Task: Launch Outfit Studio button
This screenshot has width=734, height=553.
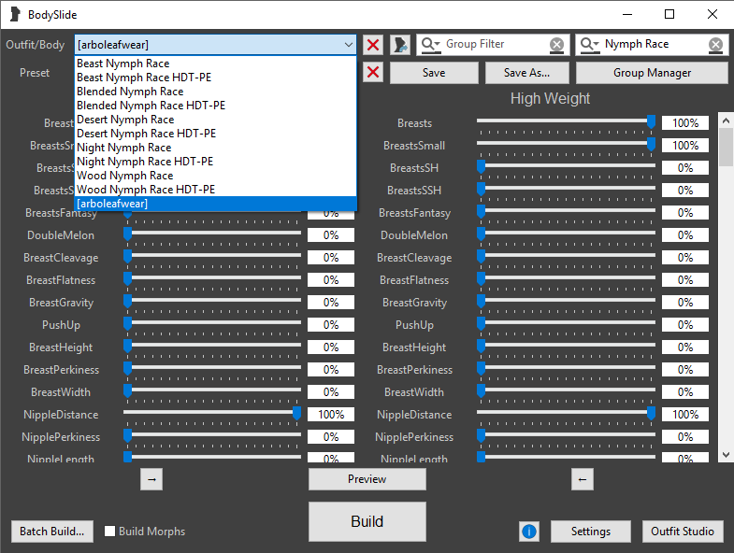Action: (x=682, y=532)
